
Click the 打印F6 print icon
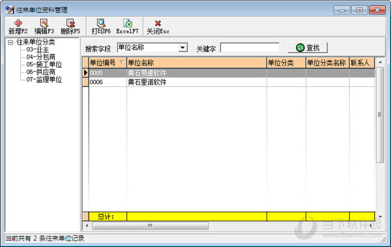pyautogui.click(x=101, y=23)
